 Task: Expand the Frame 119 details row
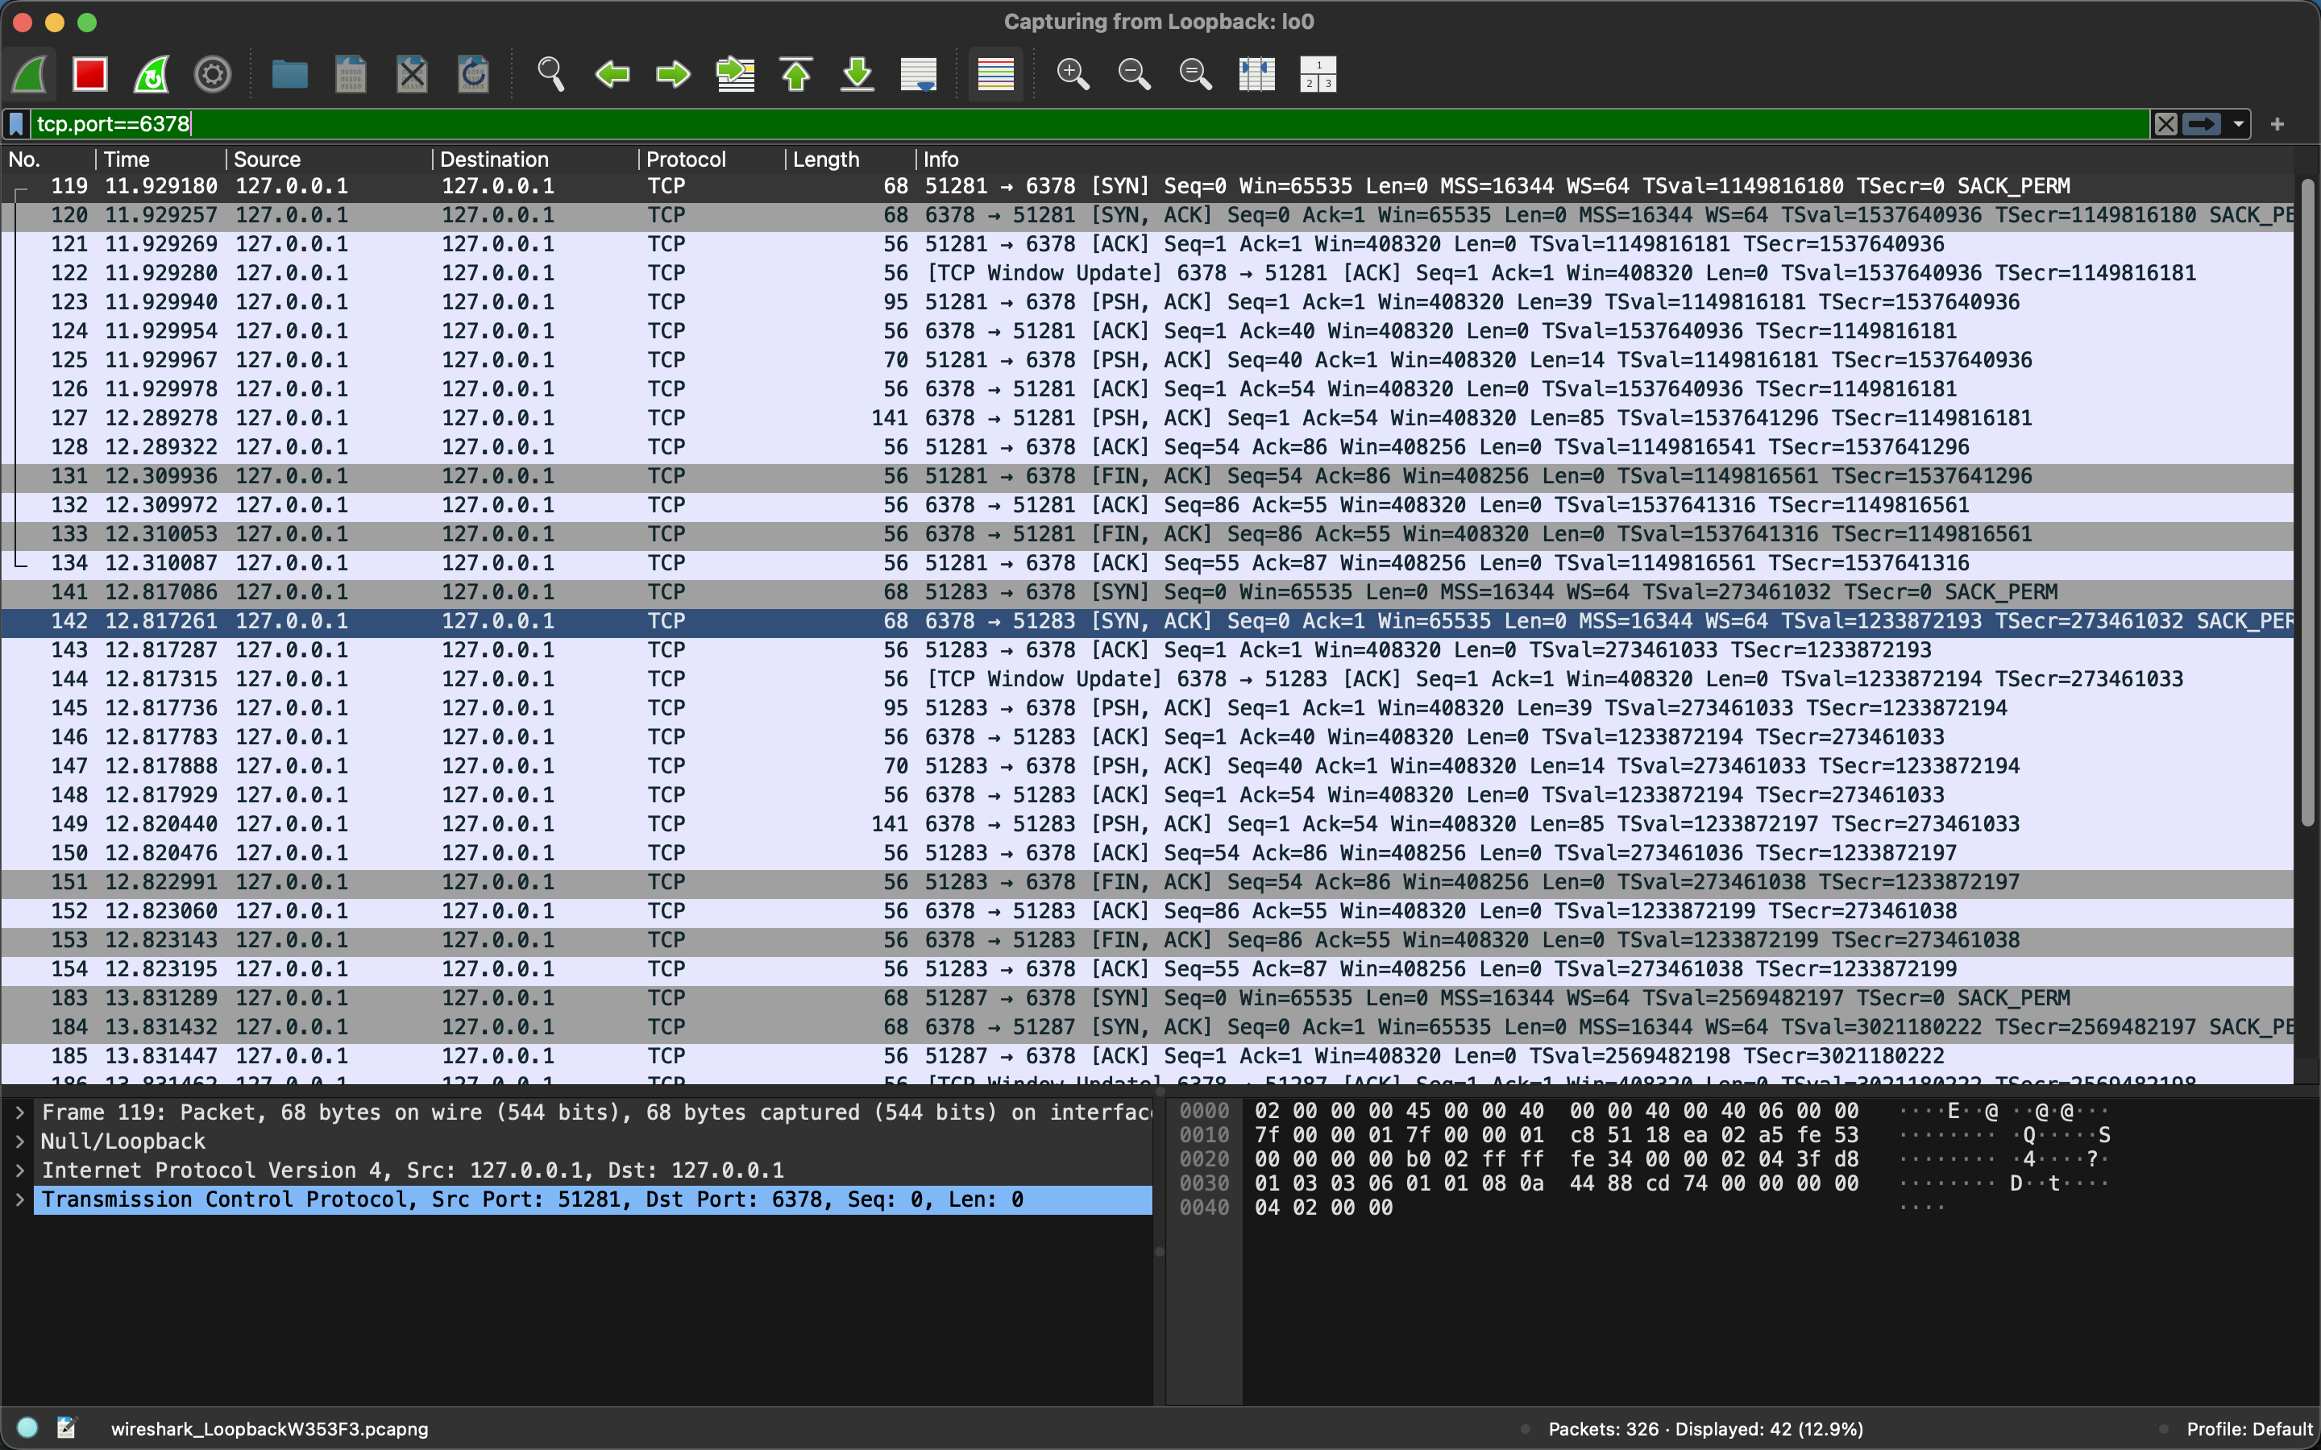coord(19,1112)
